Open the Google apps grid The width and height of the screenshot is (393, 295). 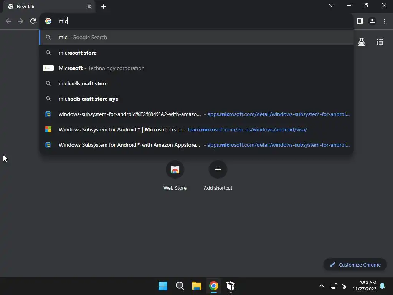380,42
